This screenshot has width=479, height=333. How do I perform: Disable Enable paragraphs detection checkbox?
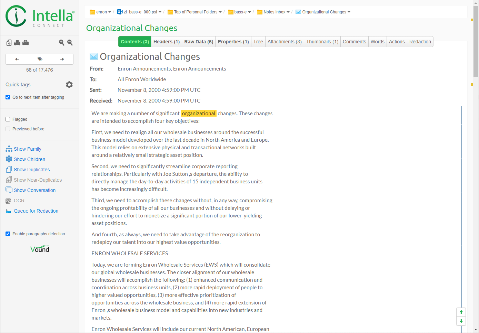[x=8, y=234]
